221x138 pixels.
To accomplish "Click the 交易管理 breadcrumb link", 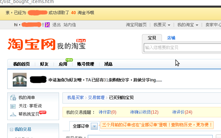I will [x=96, y=98].
